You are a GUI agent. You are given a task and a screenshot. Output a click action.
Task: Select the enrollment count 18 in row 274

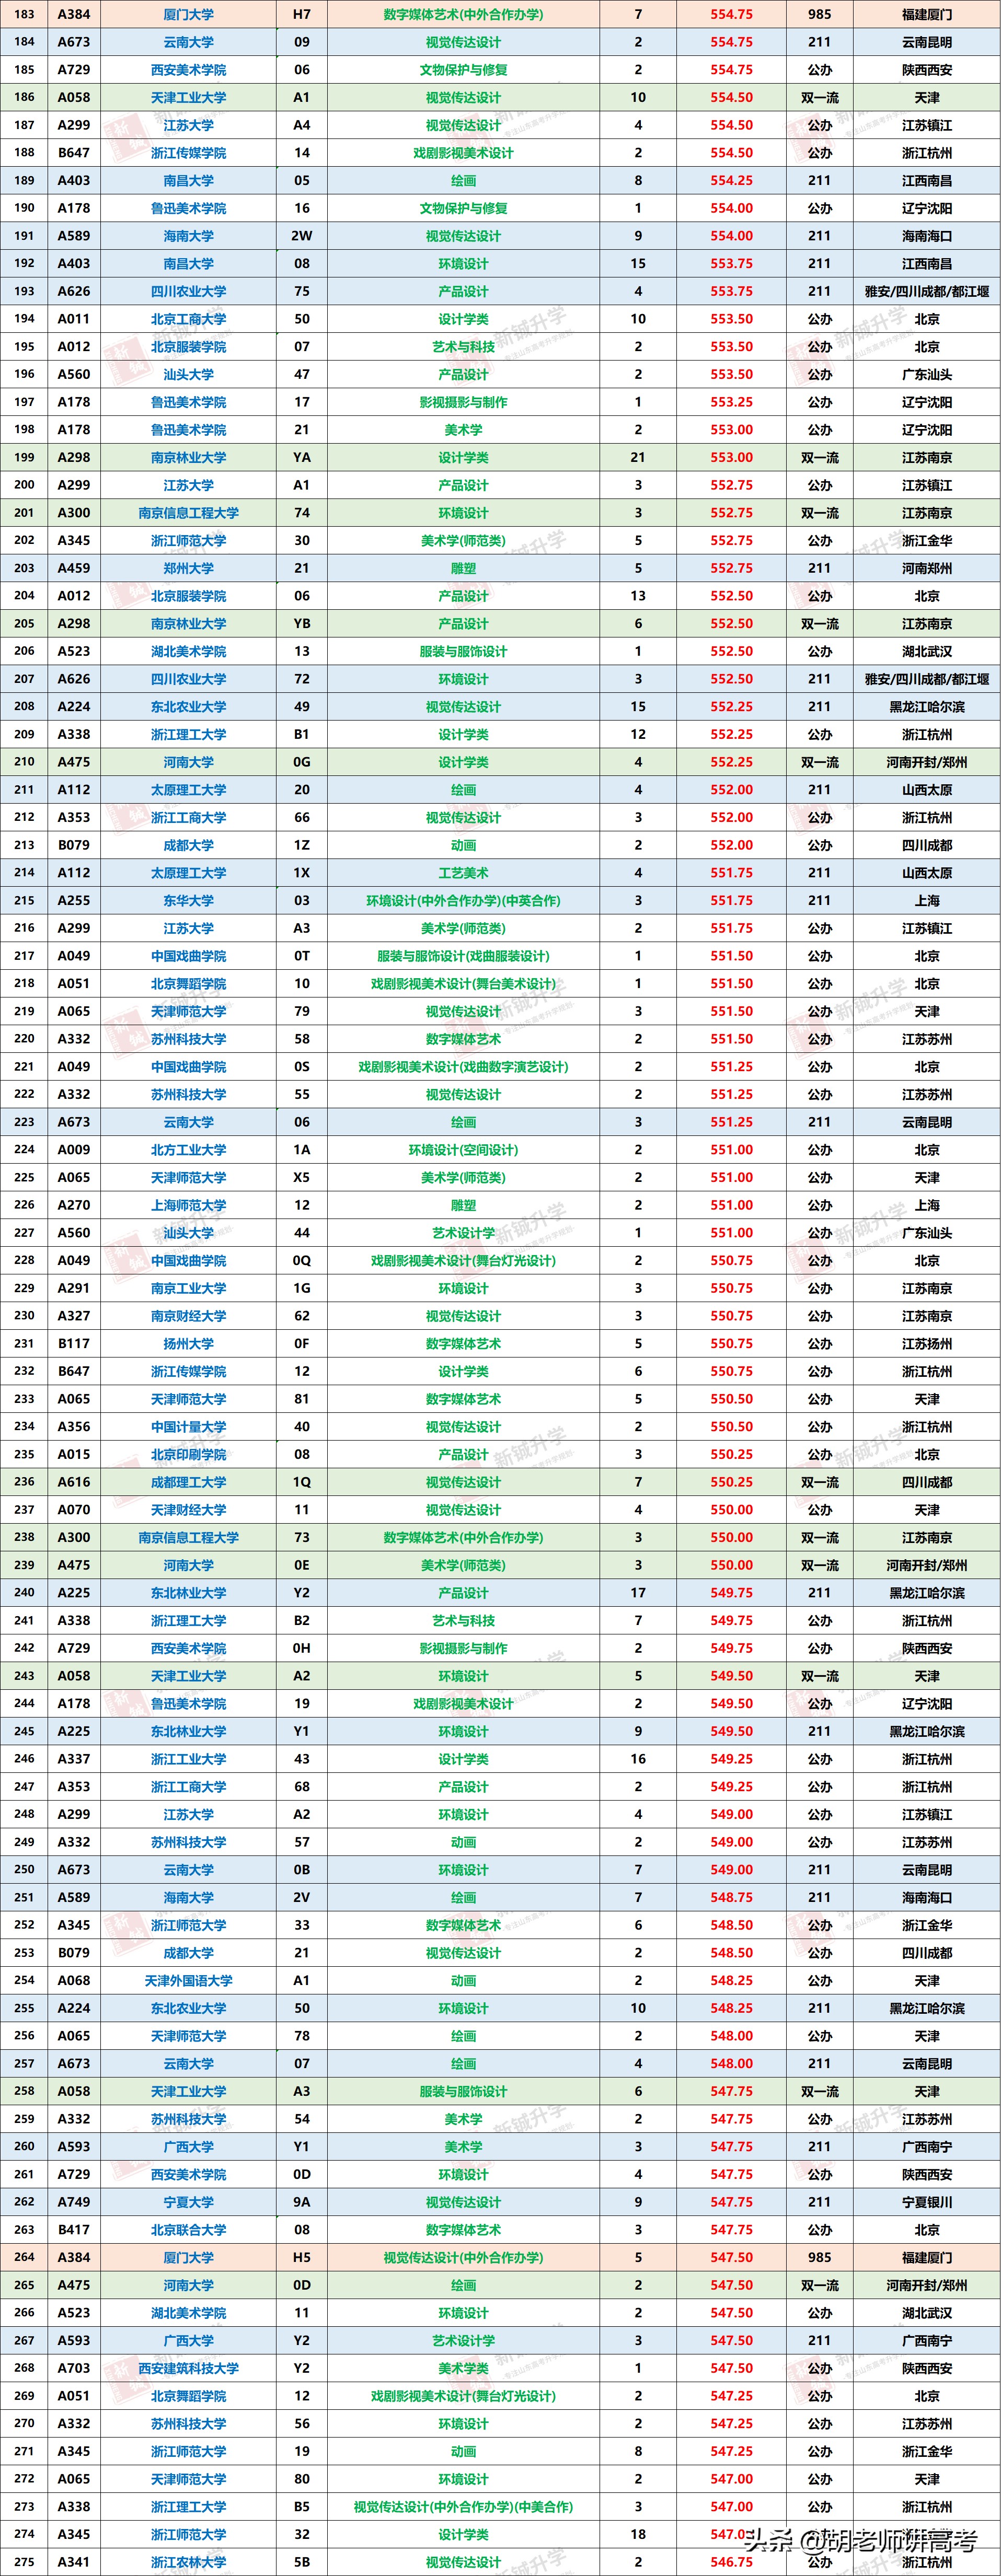pos(638,2534)
